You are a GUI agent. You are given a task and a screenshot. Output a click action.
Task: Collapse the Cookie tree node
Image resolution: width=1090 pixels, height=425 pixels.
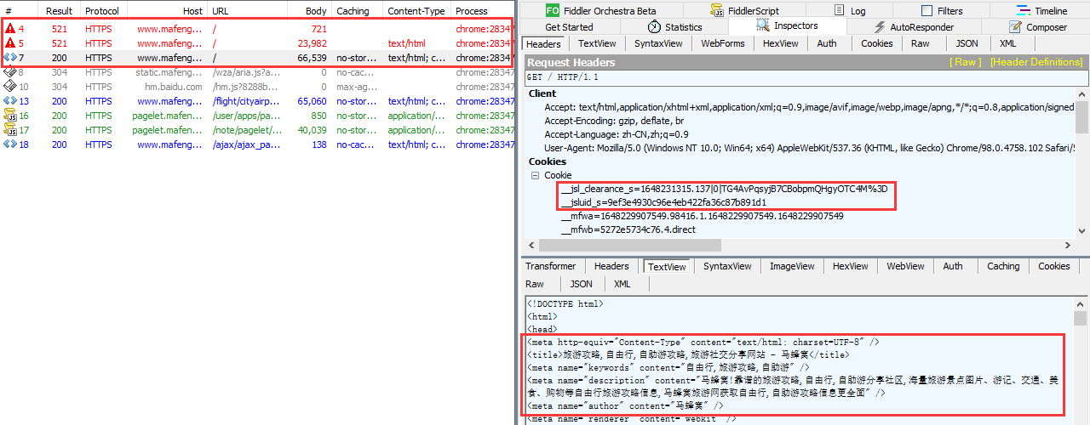[536, 175]
